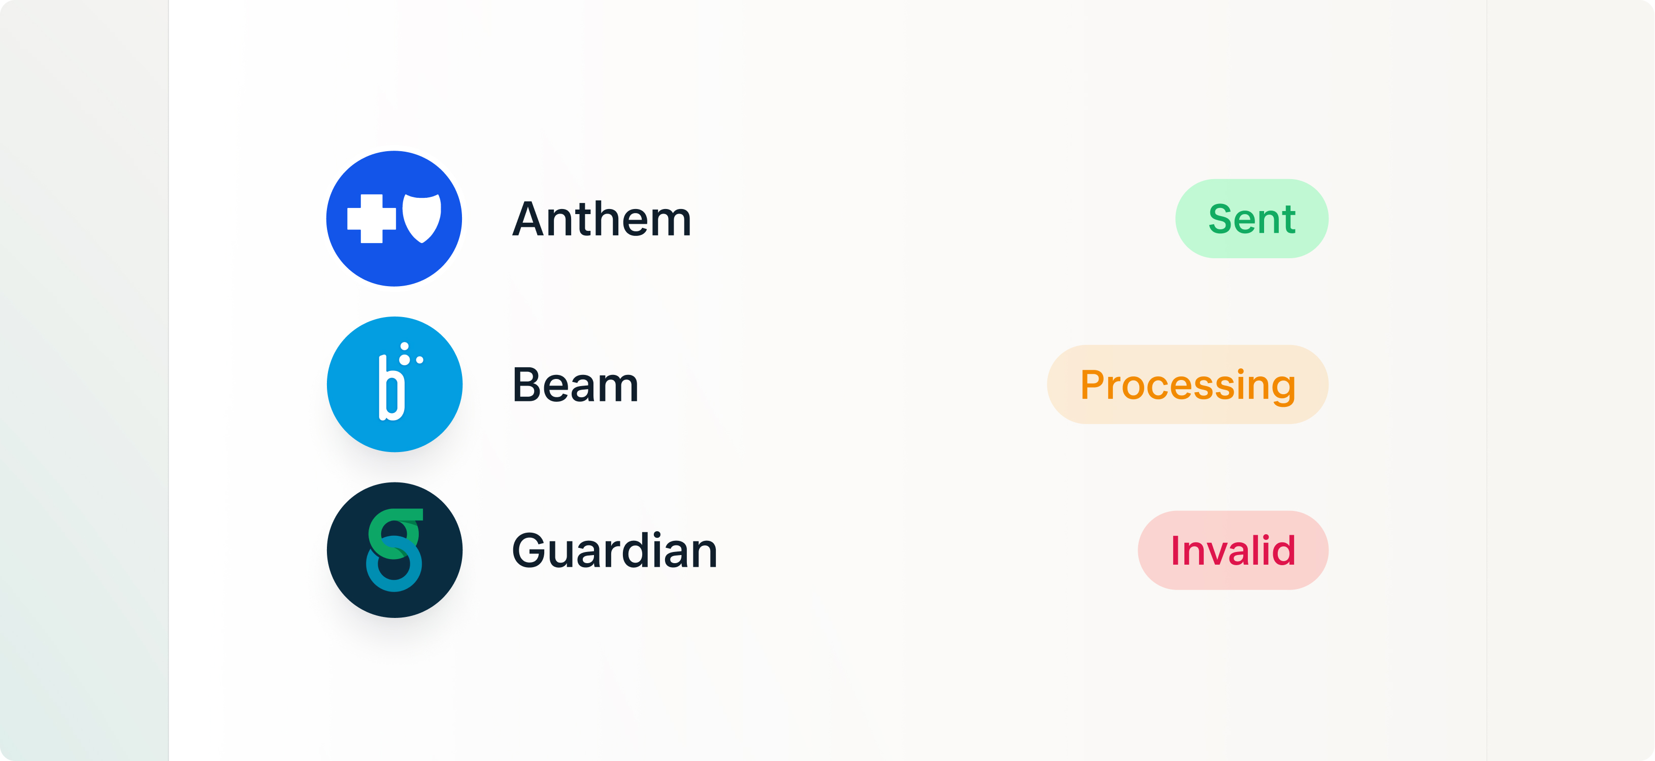The height and width of the screenshot is (761, 1655).
Task: Click the three dots above Beam's b
Action: [x=410, y=354]
